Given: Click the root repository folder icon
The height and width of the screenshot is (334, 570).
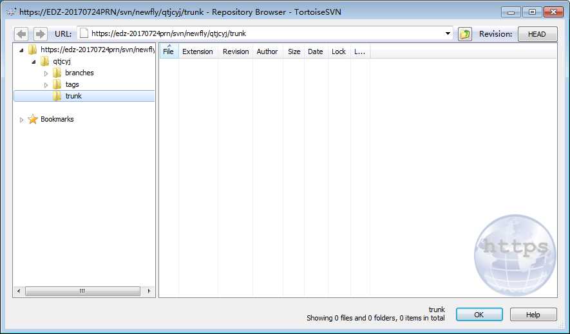Looking at the screenshot, I should [x=32, y=50].
